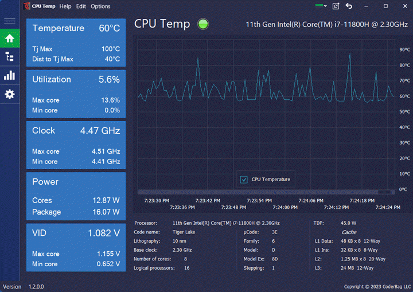Click the VID voltage panel tile

76,246
